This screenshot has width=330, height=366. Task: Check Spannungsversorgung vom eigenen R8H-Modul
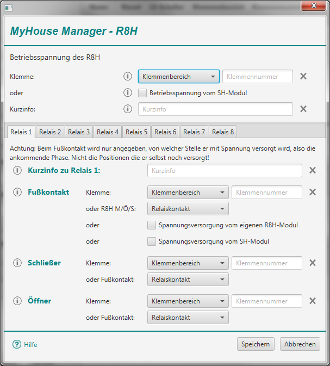pos(152,225)
